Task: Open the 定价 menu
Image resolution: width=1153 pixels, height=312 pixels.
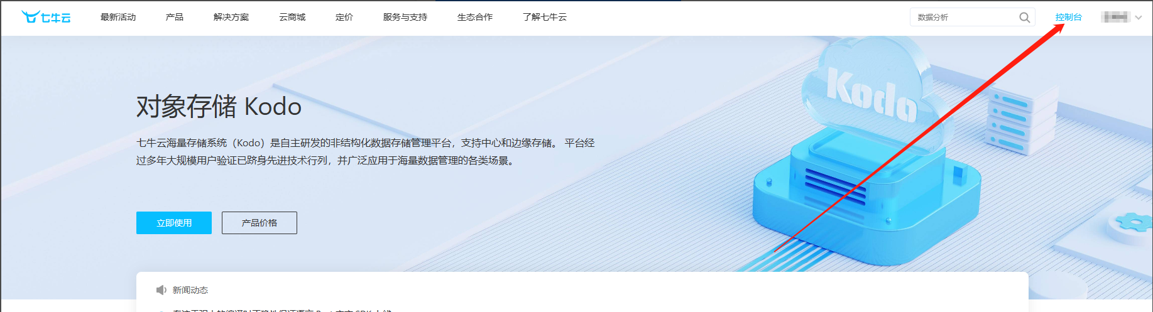Action: [x=344, y=17]
